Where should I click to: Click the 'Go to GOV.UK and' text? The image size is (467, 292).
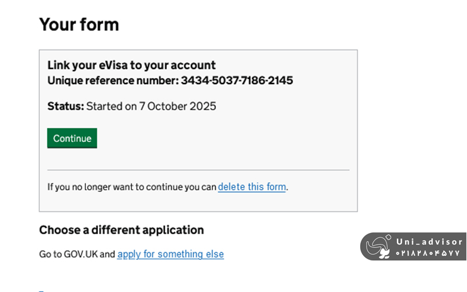point(77,255)
